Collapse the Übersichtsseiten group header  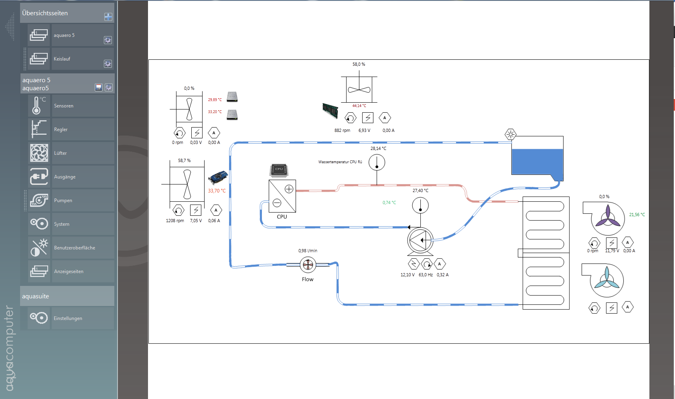tap(67, 13)
